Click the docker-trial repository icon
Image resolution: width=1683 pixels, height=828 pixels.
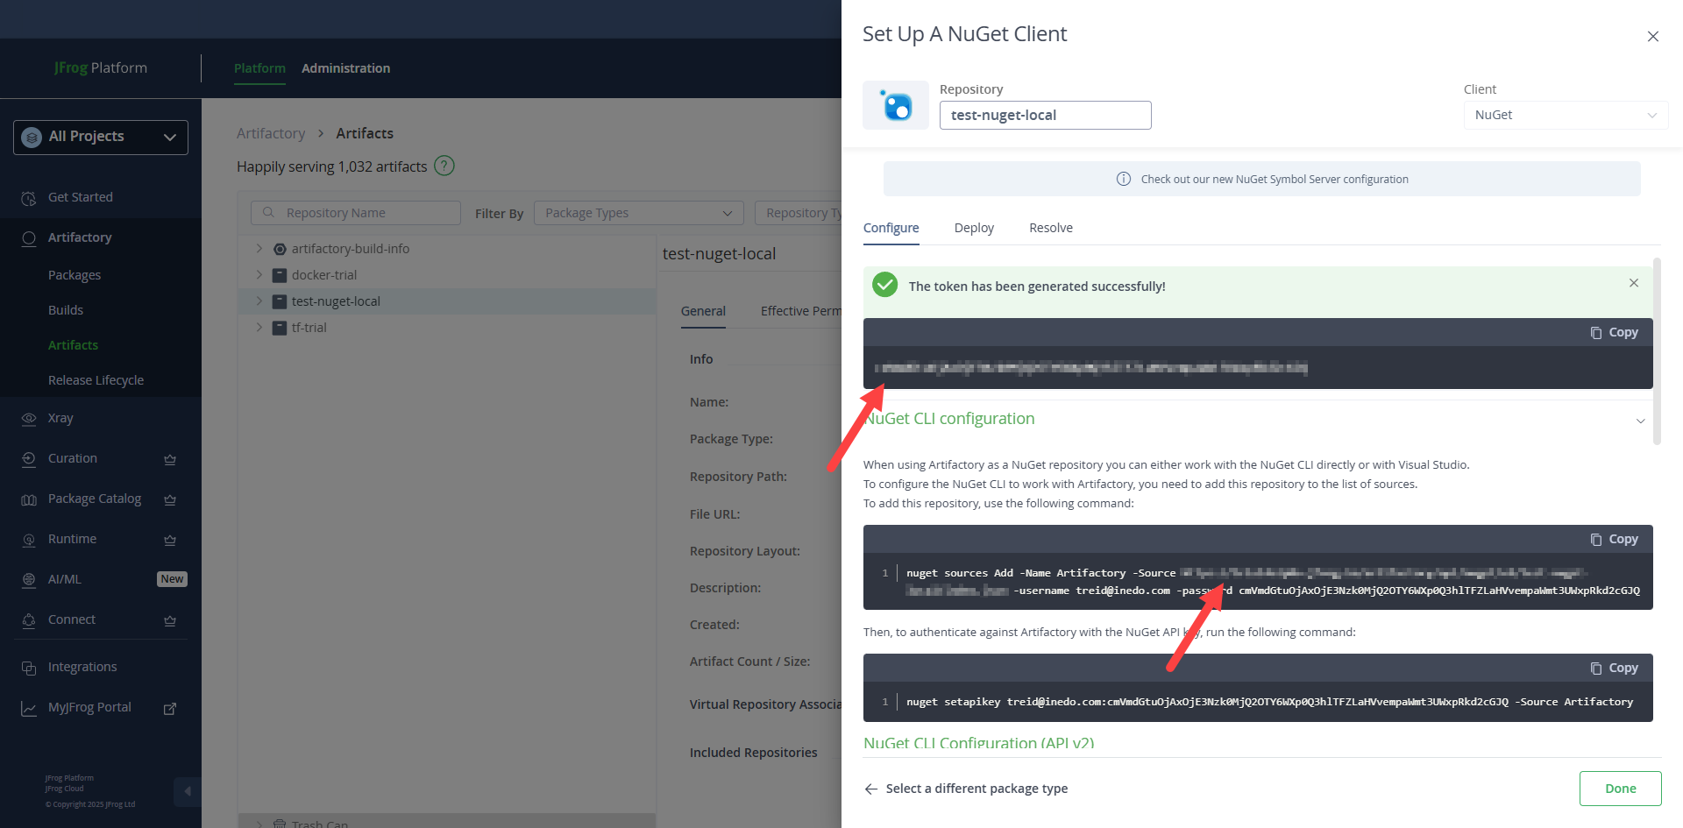click(280, 275)
